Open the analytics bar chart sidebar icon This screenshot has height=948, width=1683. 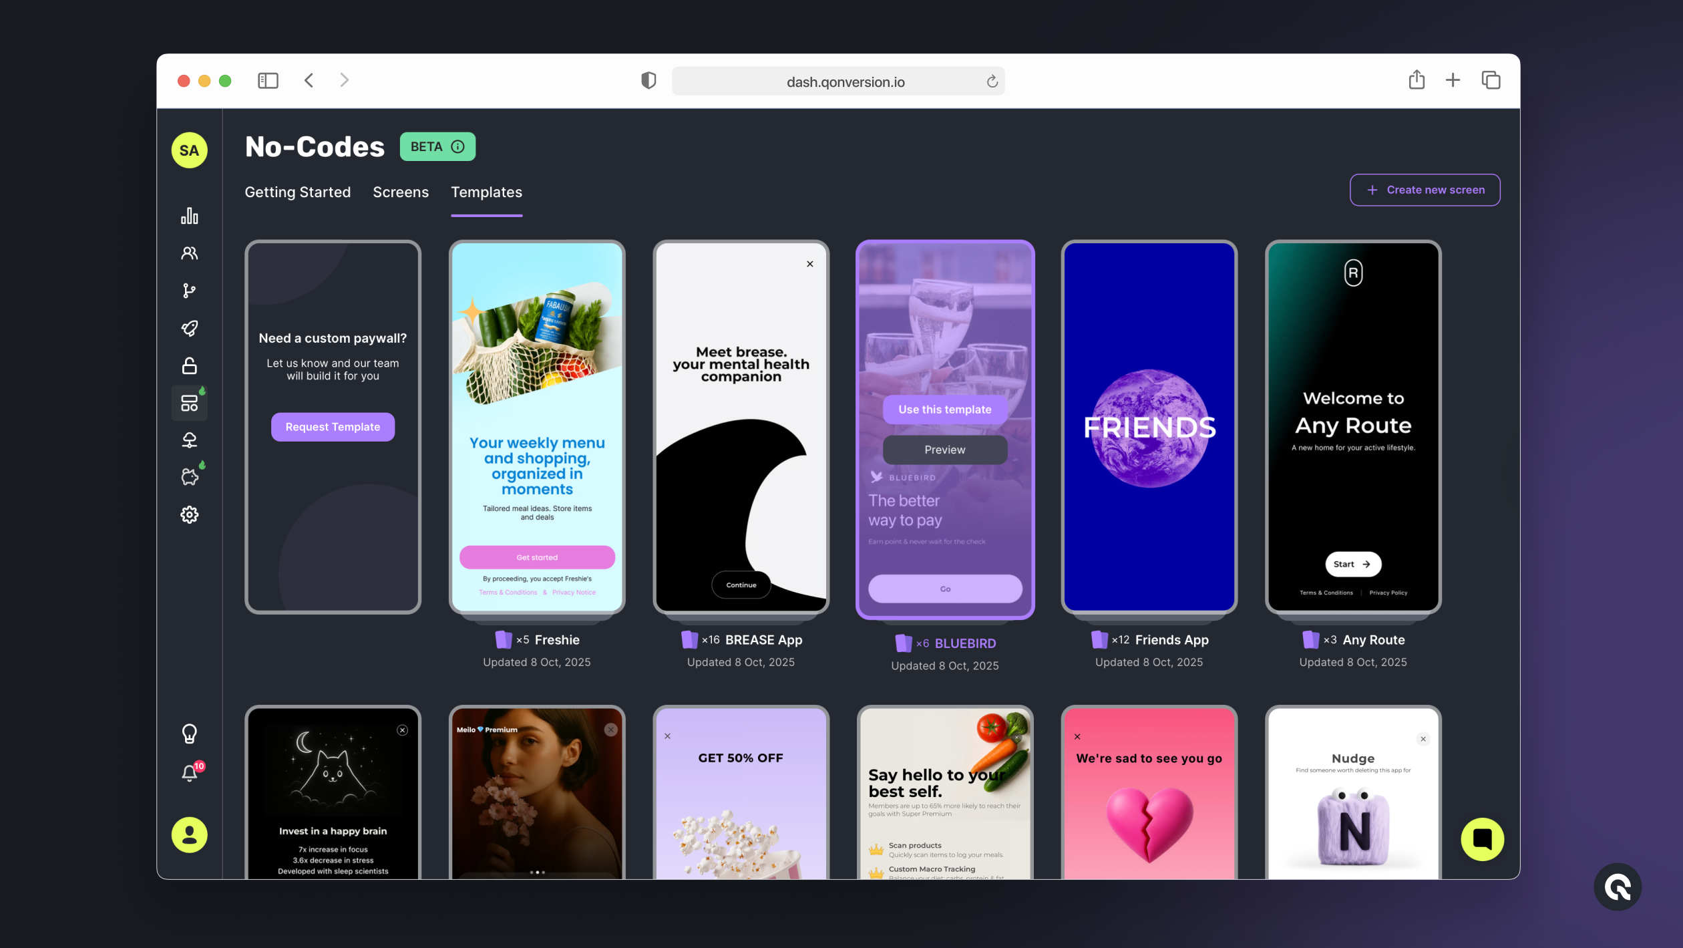189,216
